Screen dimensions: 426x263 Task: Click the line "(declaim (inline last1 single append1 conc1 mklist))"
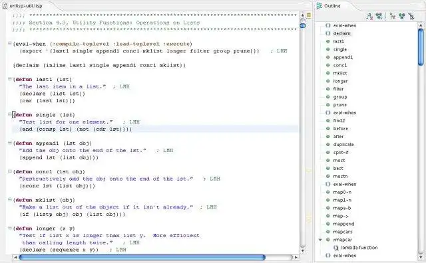tap(99, 65)
